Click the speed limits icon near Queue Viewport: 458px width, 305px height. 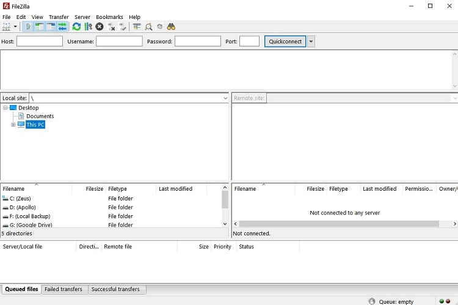click(372, 301)
